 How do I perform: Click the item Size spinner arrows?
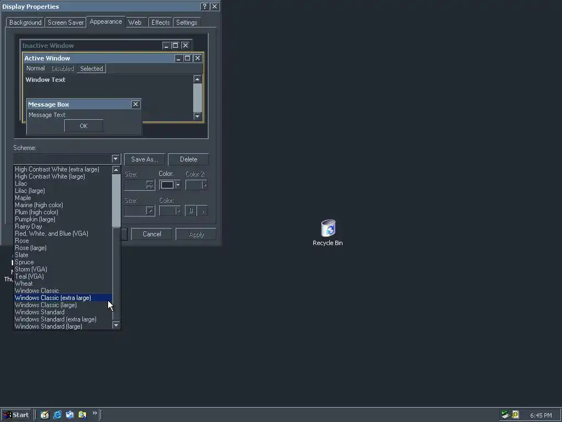coord(150,185)
